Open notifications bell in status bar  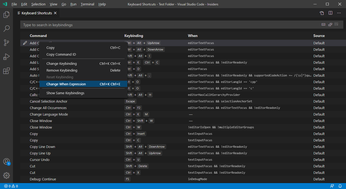pyautogui.click(x=340, y=186)
